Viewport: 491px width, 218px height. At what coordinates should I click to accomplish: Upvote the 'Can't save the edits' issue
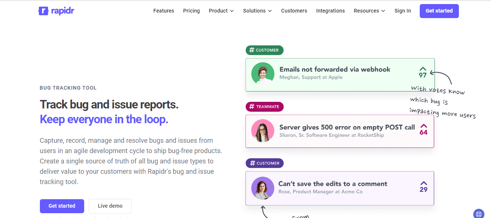(x=423, y=183)
